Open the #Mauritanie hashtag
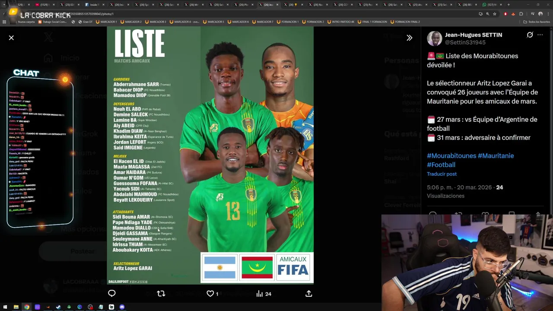This screenshot has width=553, height=311. [x=496, y=155]
